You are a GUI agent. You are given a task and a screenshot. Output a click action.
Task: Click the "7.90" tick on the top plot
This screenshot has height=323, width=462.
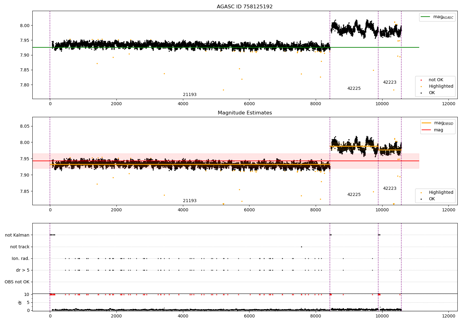click(25, 55)
